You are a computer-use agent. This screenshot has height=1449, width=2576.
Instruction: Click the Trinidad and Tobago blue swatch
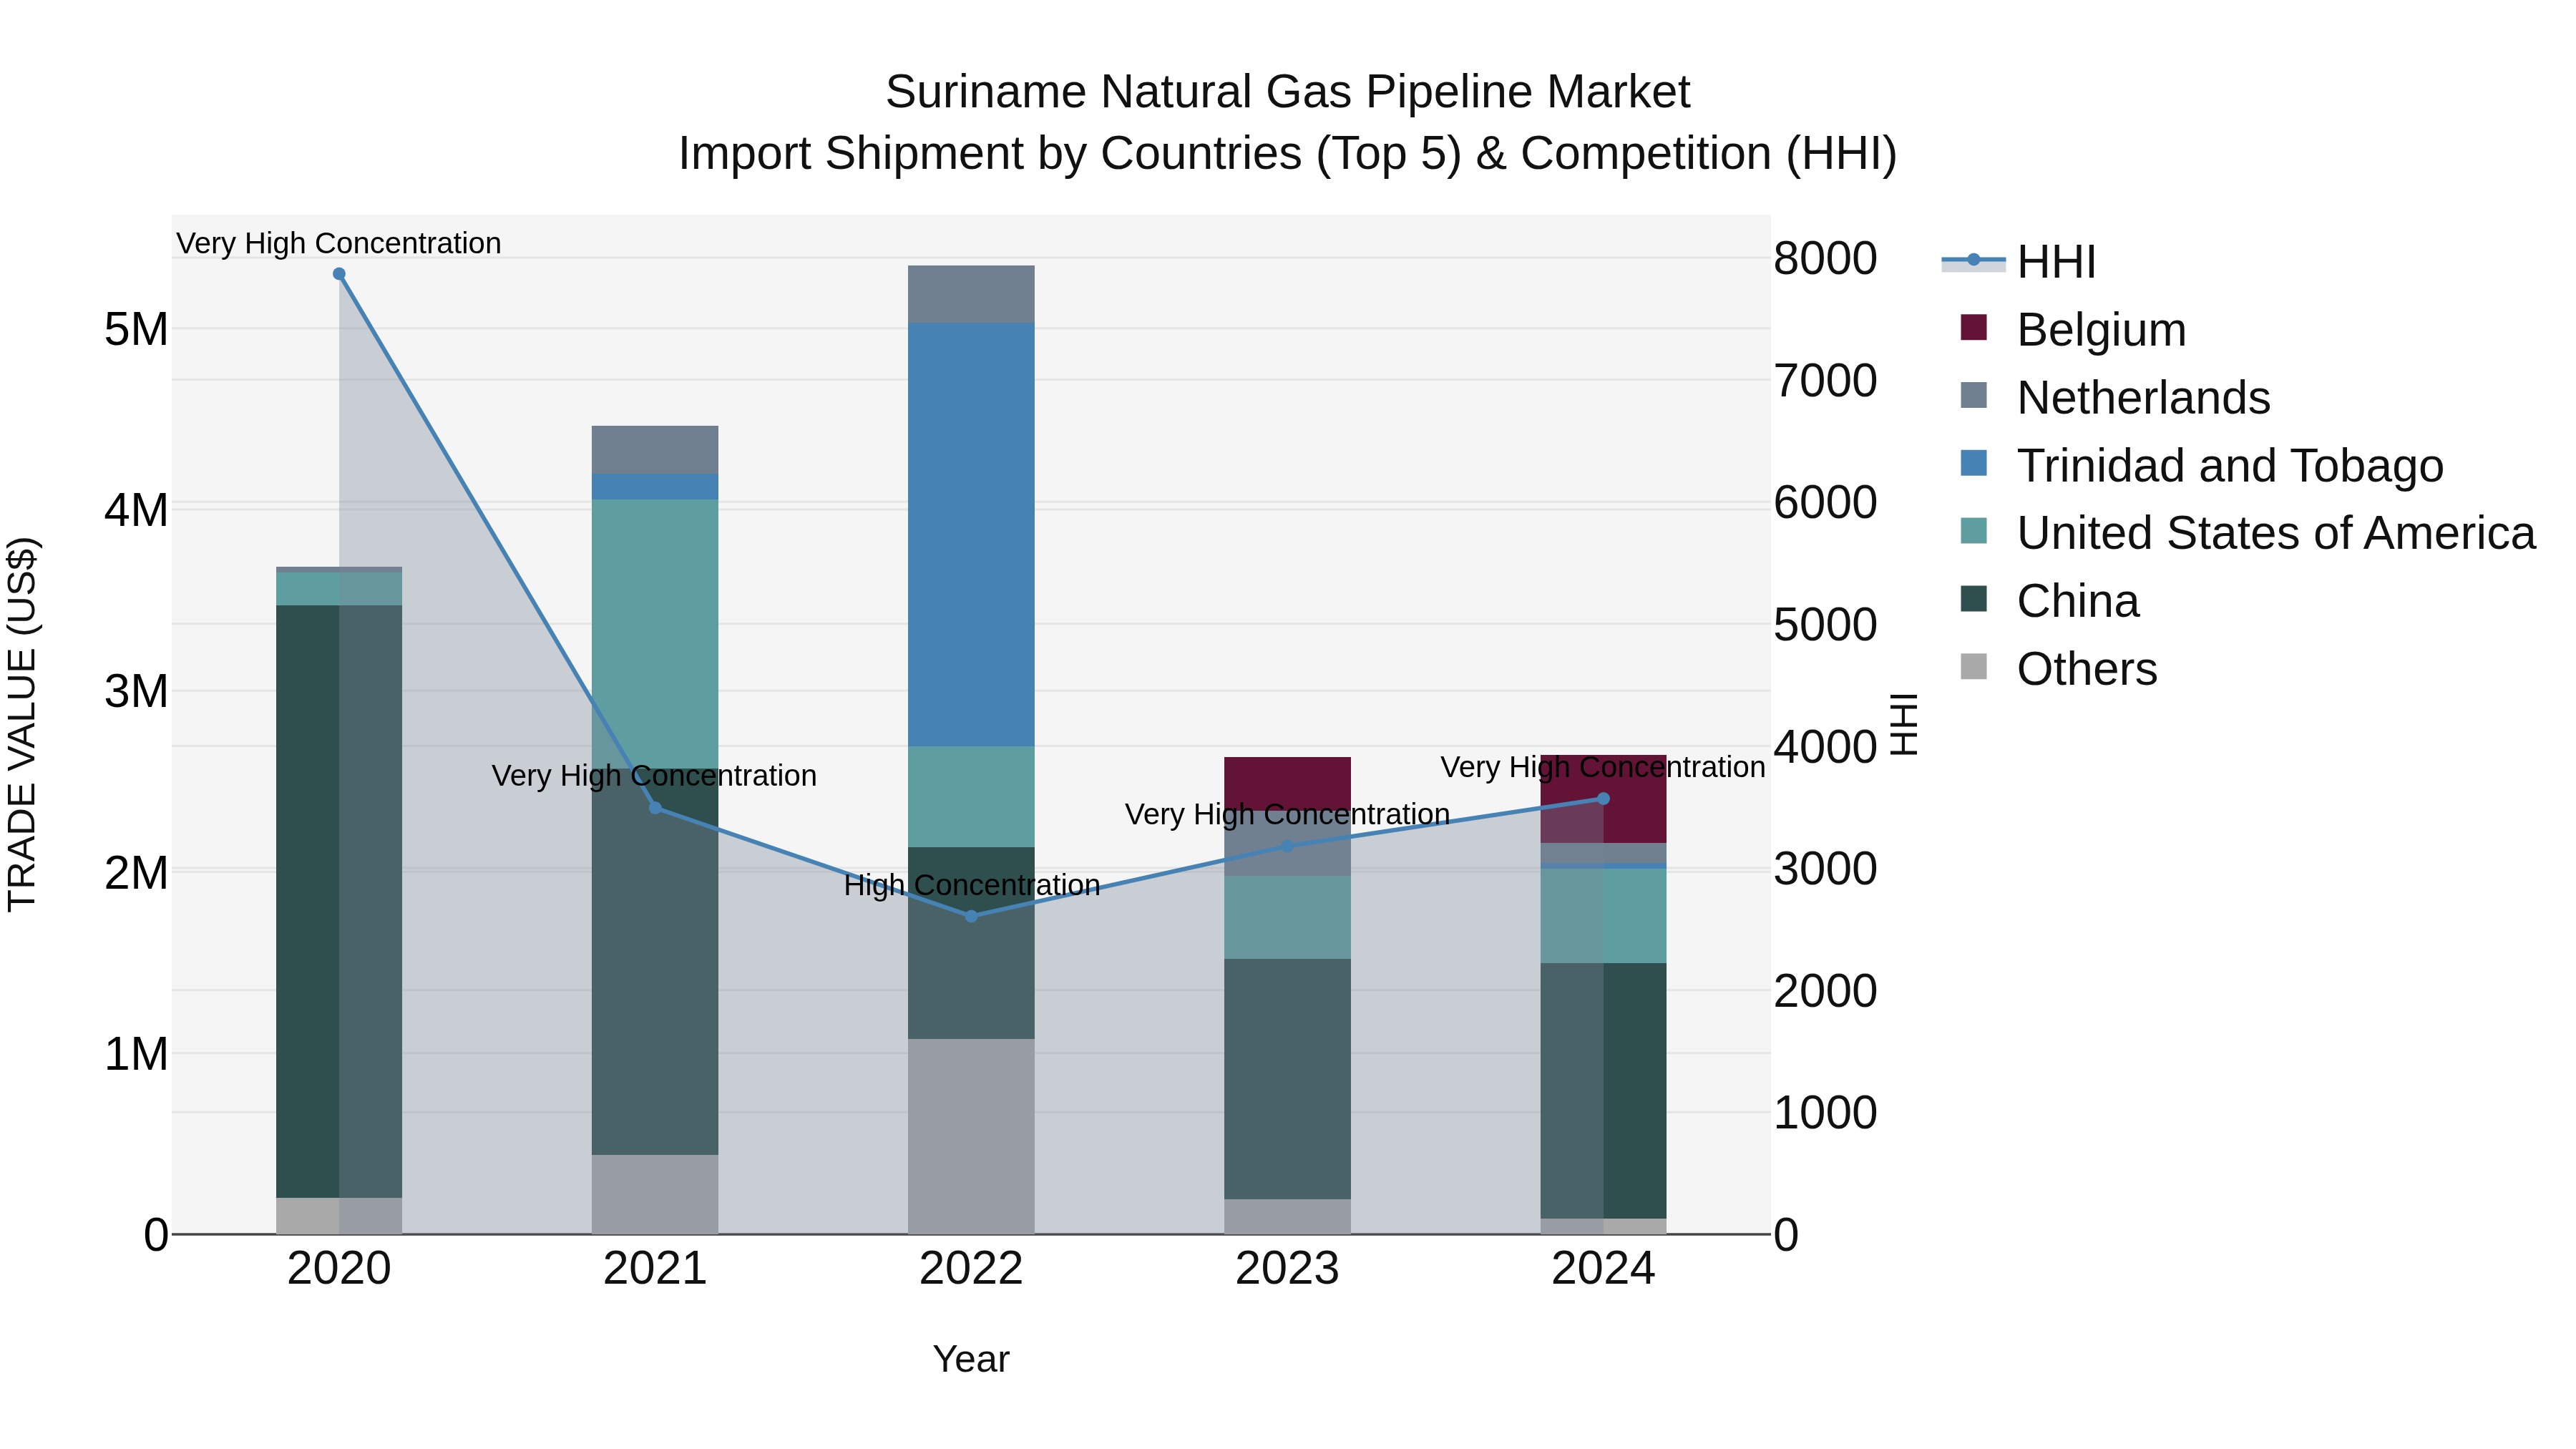tap(1974, 463)
